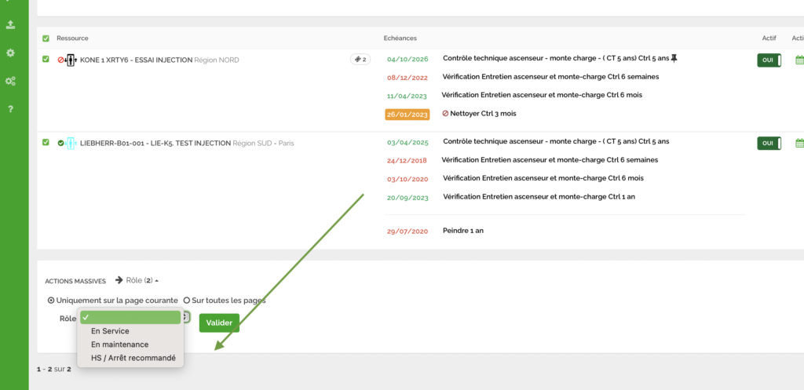804x390 pixels.
Task: Switch off the OUI active toggle for KONE
Action: 769,60
